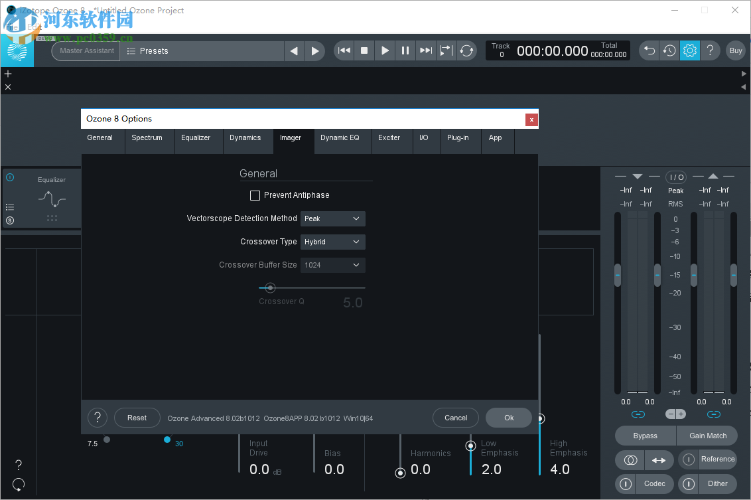This screenshot has height=500, width=751.
Task: Confirm settings with the Ok button
Action: point(508,418)
